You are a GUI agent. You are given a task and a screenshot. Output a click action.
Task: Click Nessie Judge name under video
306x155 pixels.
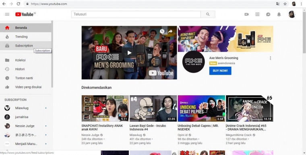90,135
